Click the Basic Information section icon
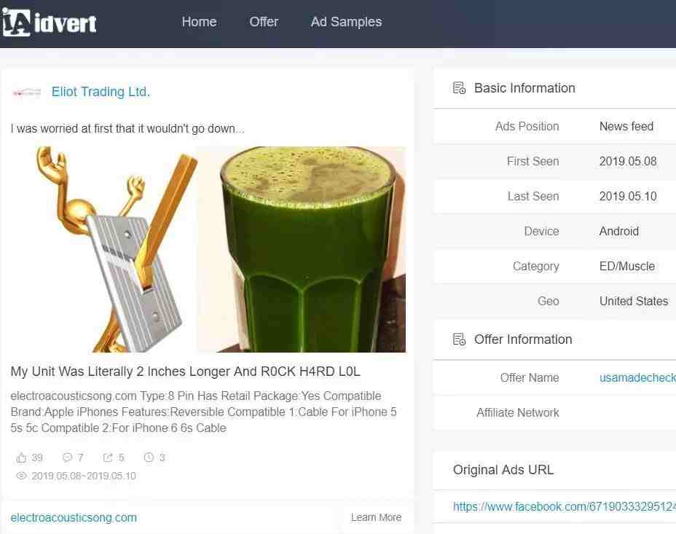 [x=459, y=88]
